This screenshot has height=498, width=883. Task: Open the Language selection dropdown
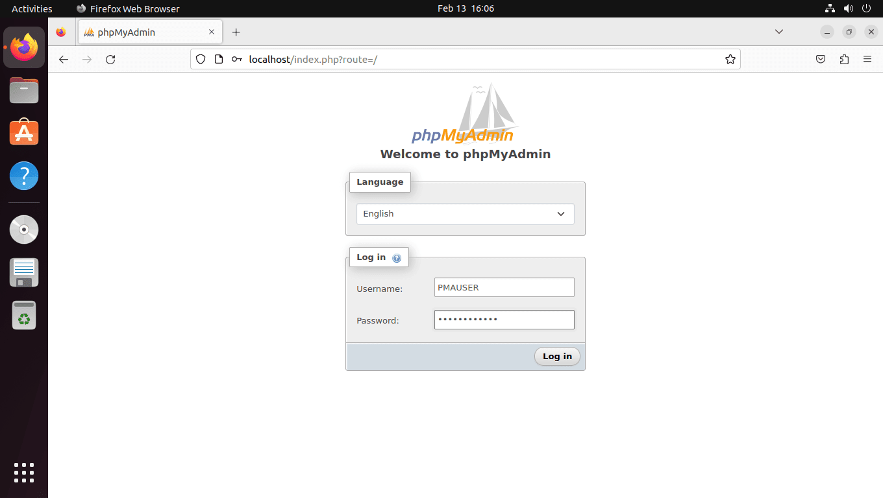coord(465,214)
